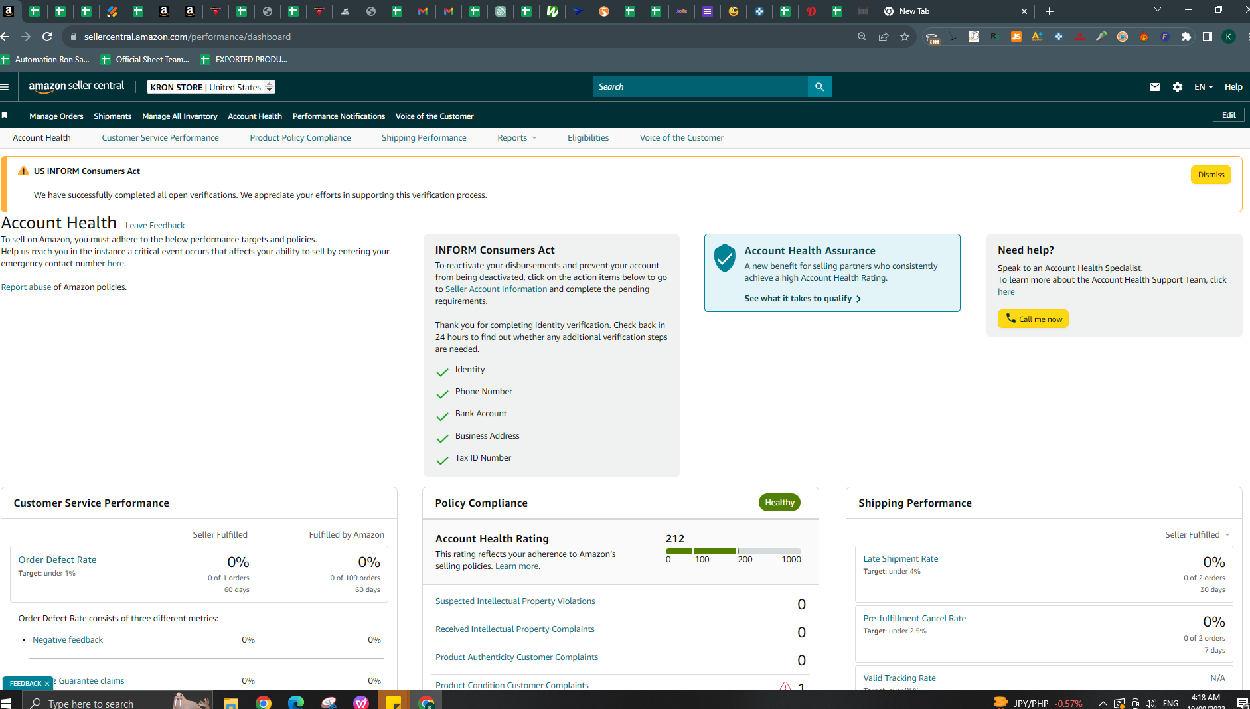Switch to the Shipping Performance tab
The width and height of the screenshot is (1250, 709).
[x=424, y=138]
